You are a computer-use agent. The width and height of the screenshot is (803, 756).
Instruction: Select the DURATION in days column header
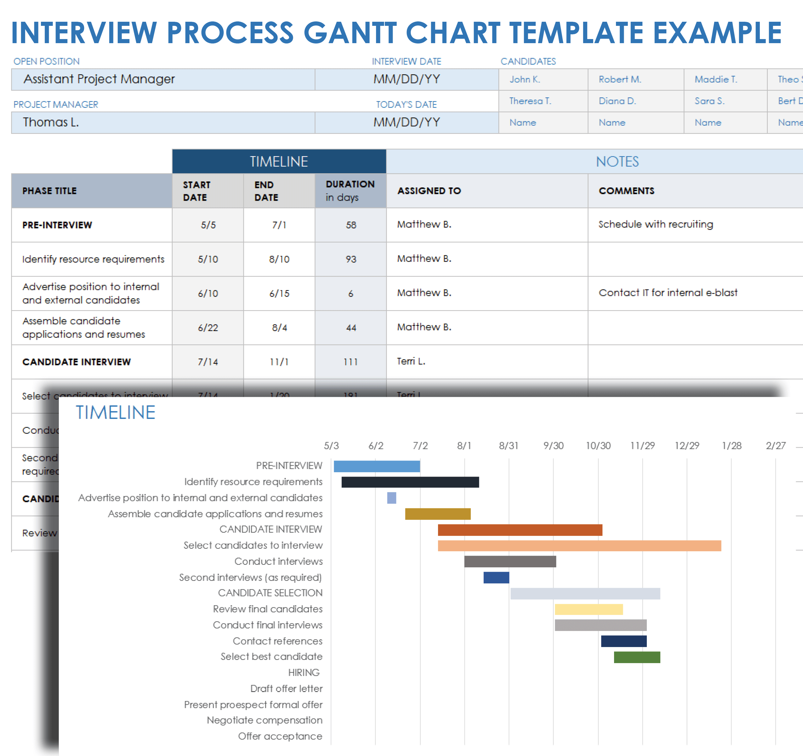coord(350,191)
